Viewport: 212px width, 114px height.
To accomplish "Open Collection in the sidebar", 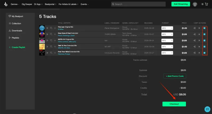I will [15, 23].
